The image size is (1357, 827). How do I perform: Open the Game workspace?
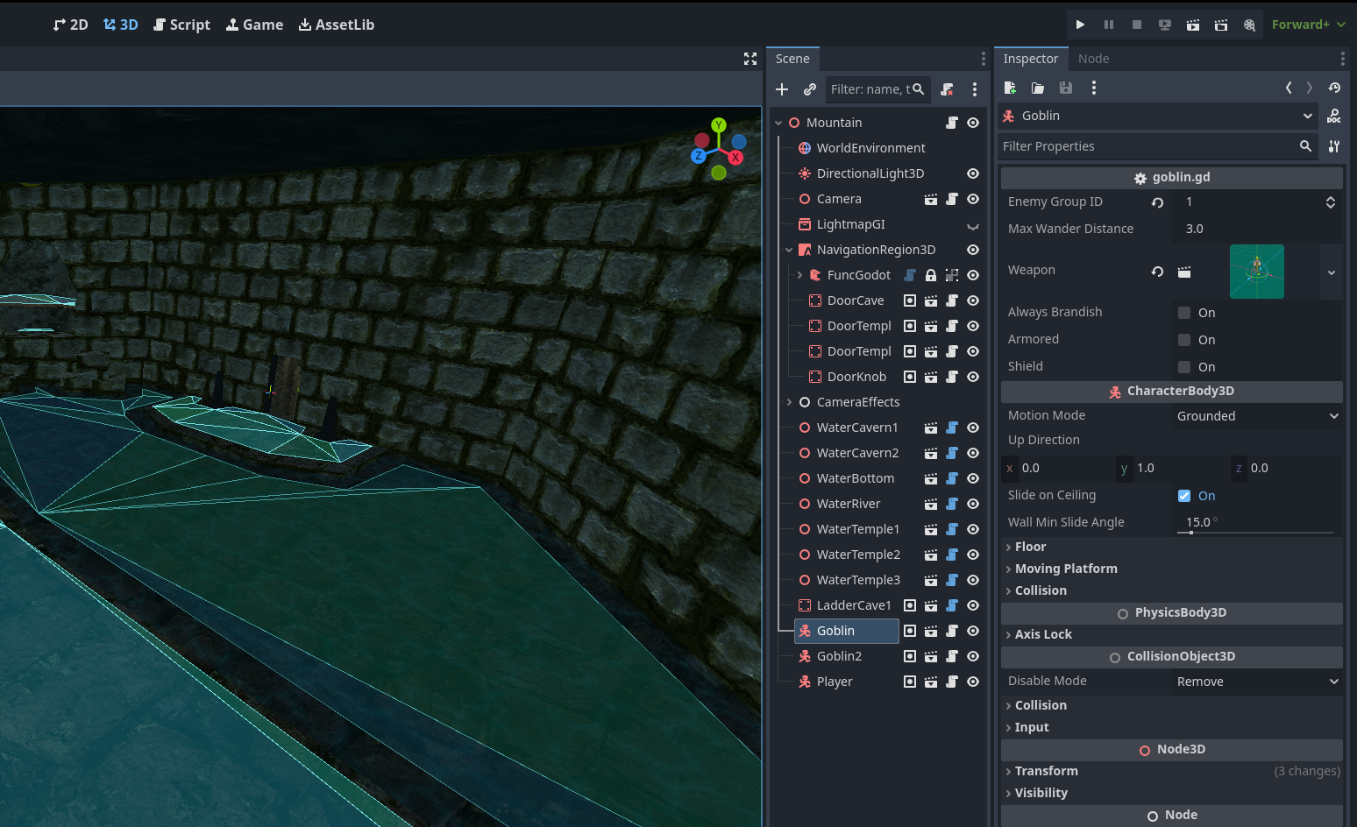255,25
